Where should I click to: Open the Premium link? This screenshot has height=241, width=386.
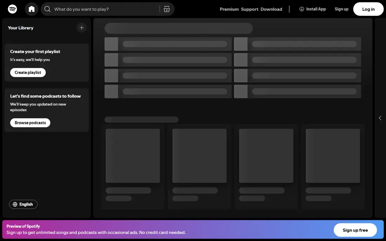coord(229,9)
